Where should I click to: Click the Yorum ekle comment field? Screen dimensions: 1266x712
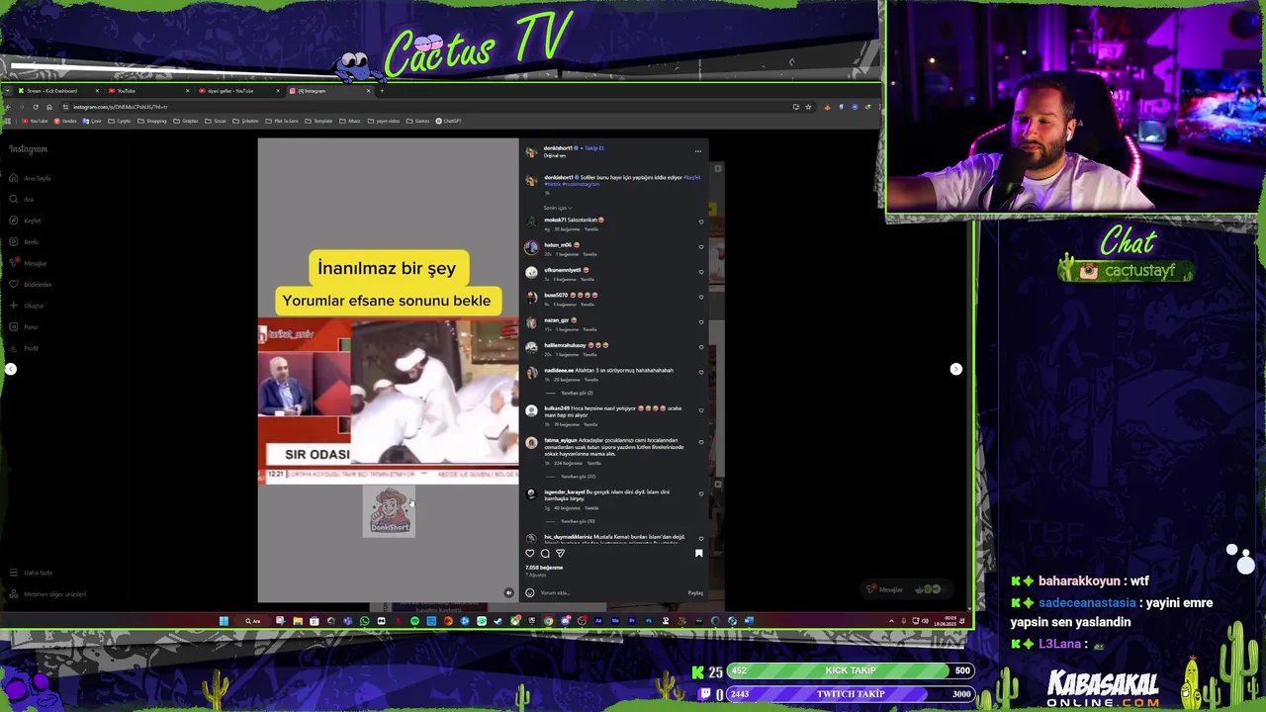point(610,593)
